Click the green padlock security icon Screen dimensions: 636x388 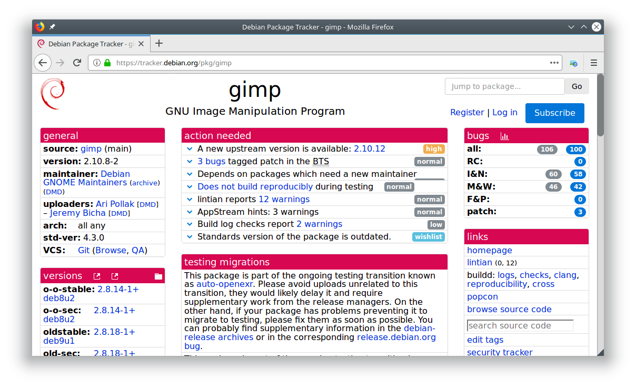(107, 63)
